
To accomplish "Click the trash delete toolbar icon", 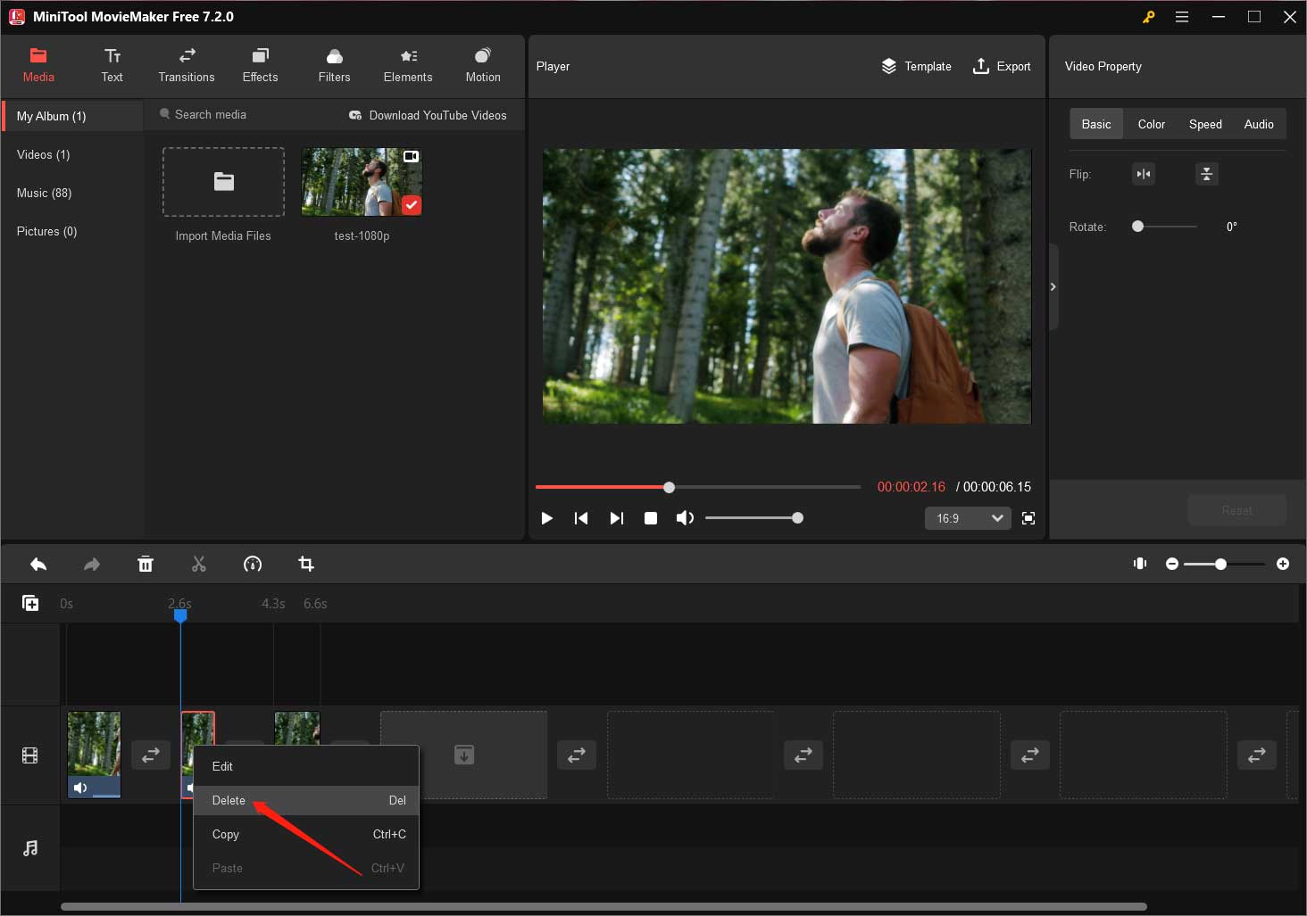I will click(x=146, y=564).
